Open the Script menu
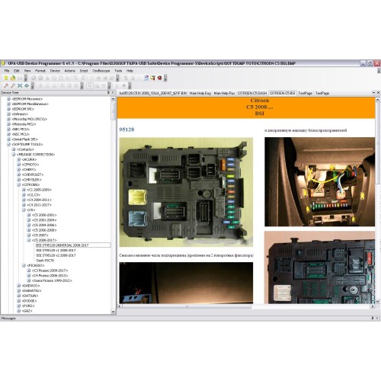Screen dimensions: 381x381 pos(84,71)
